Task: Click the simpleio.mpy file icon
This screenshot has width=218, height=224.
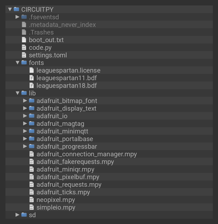Action: pyautogui.click(x=32, y=207)
